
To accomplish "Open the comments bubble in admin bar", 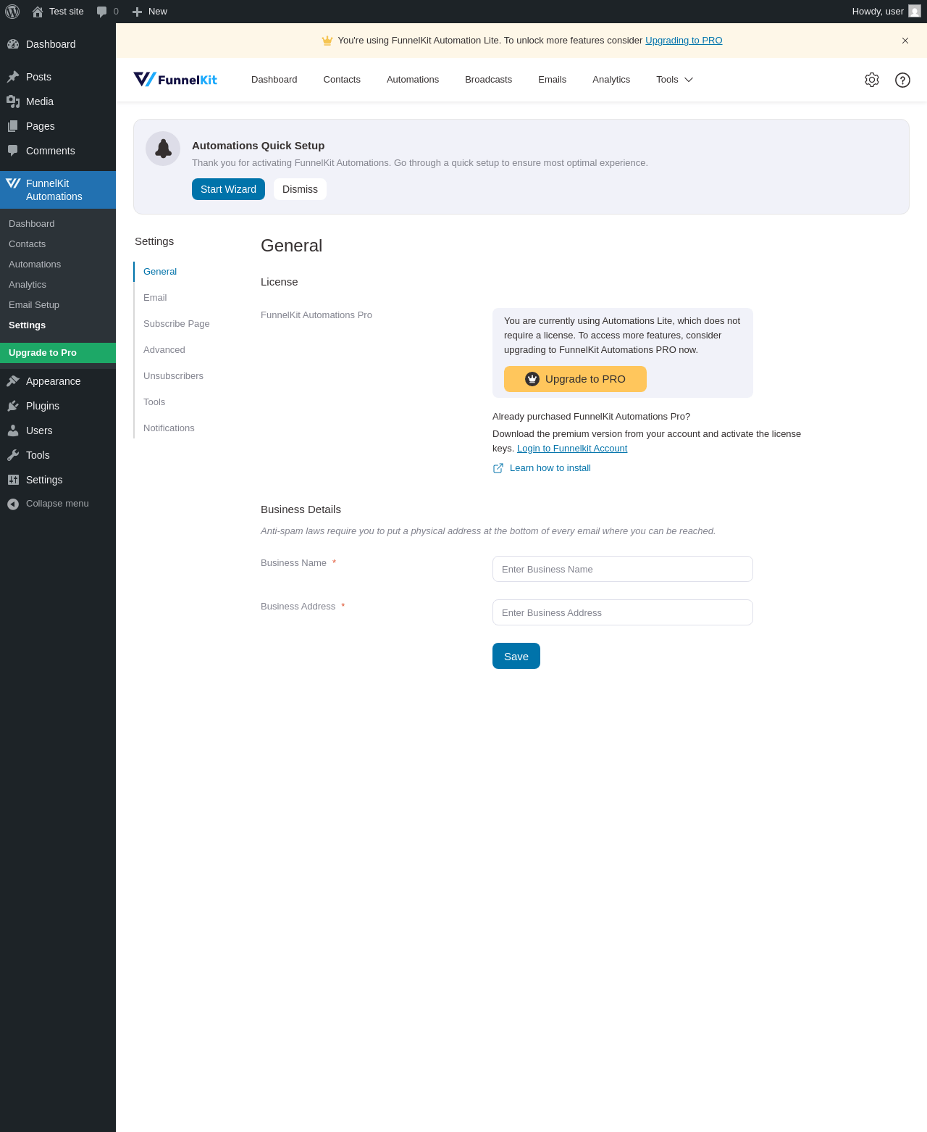I will click(101, 12).
